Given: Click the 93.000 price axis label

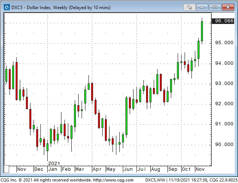Looking at the screenshot, I should coord(224,83).
